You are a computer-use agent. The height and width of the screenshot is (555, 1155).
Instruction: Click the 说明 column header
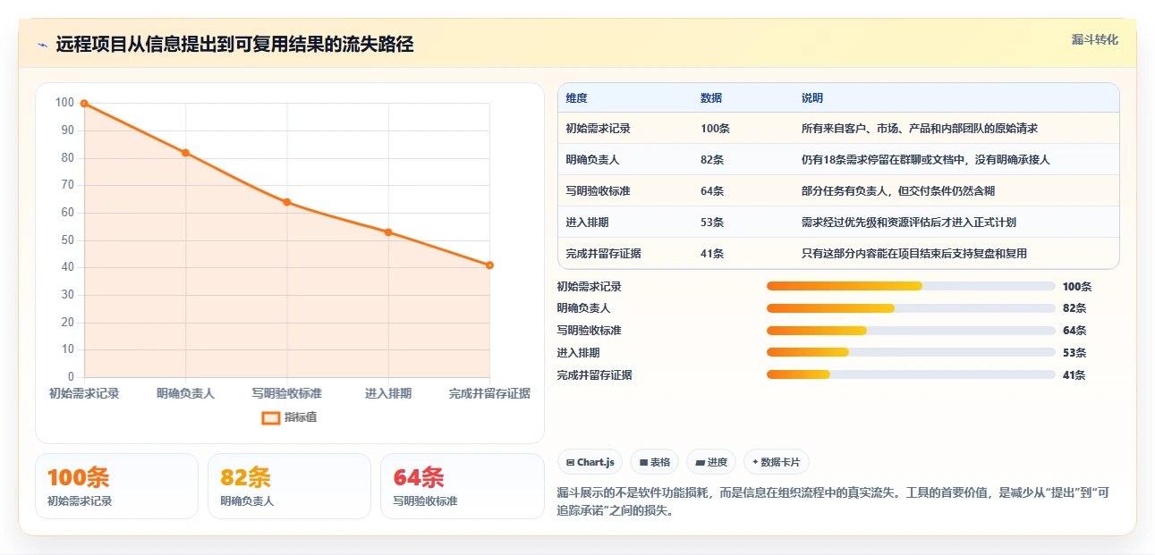[812, 98]
